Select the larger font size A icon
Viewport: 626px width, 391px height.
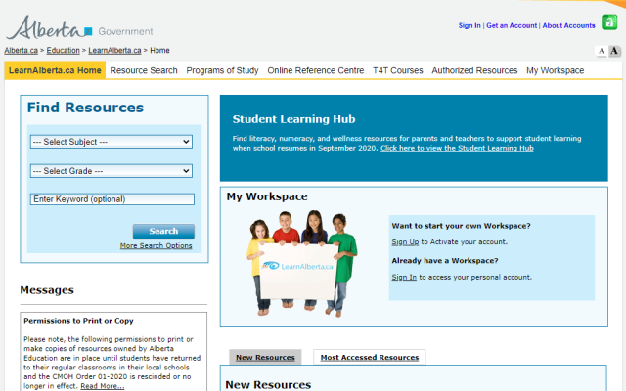614,51
